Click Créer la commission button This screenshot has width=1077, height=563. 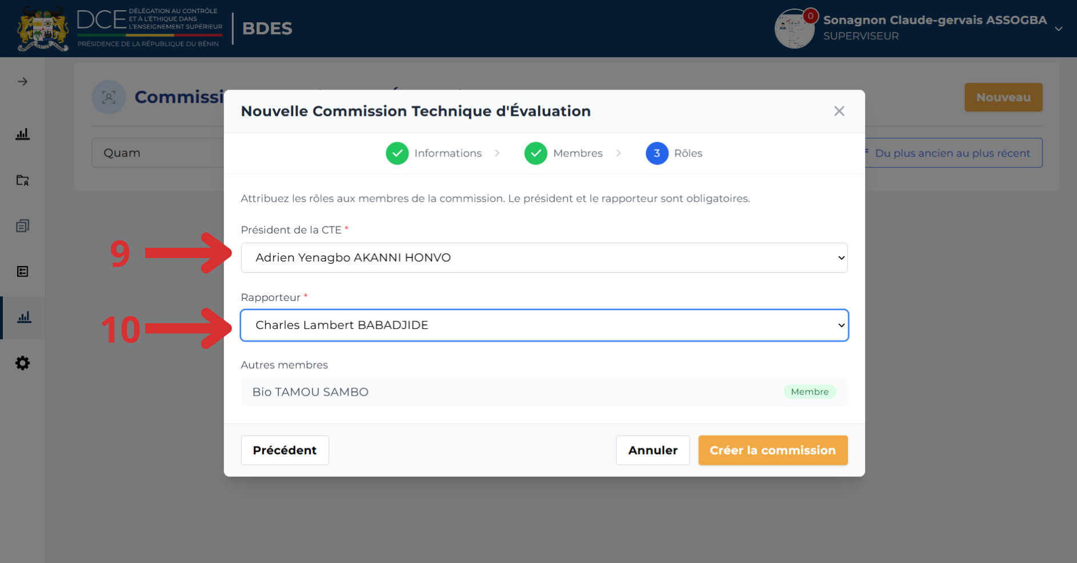(x=772, y=451)
